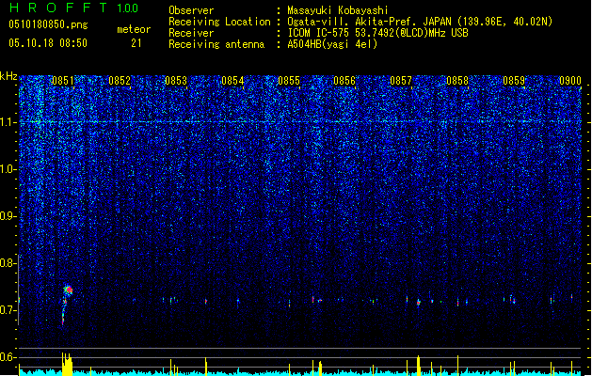Click the 'Receiving antenna' label
The height and width of the screenshot is (376, 592).
tap(216, 44)
